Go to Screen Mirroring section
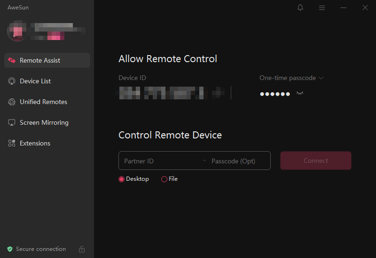 tap(44, 122)
